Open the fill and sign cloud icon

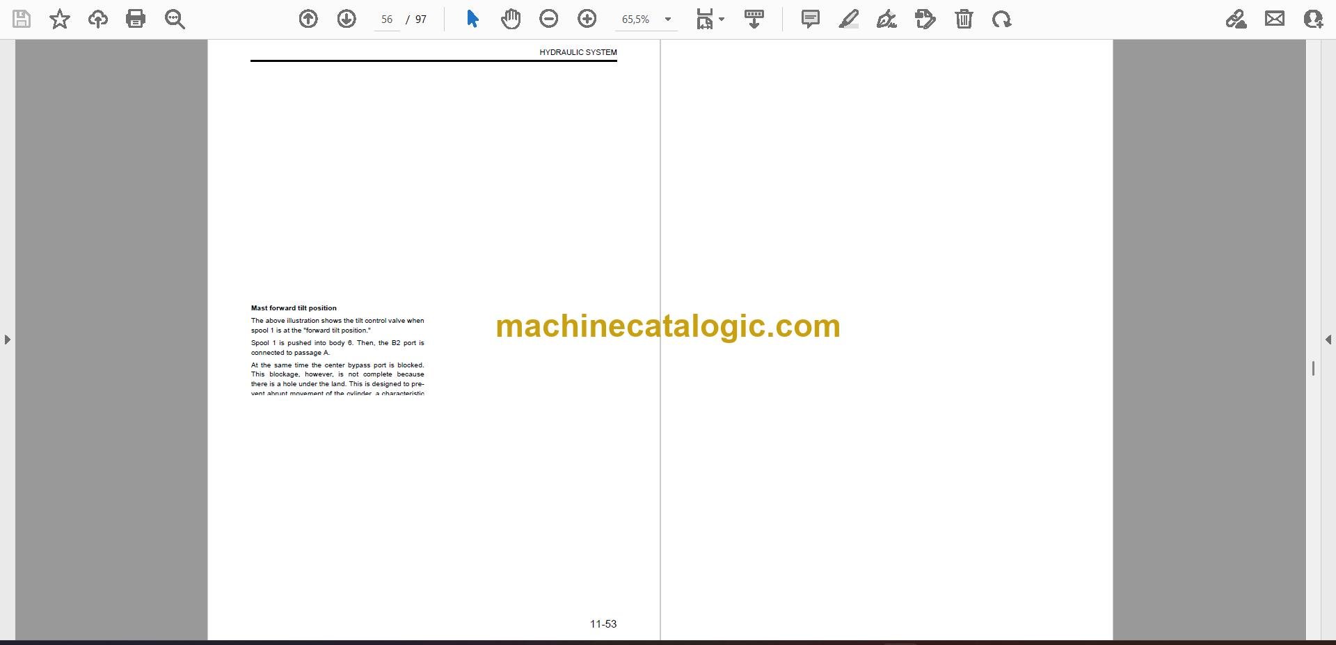1236,19
